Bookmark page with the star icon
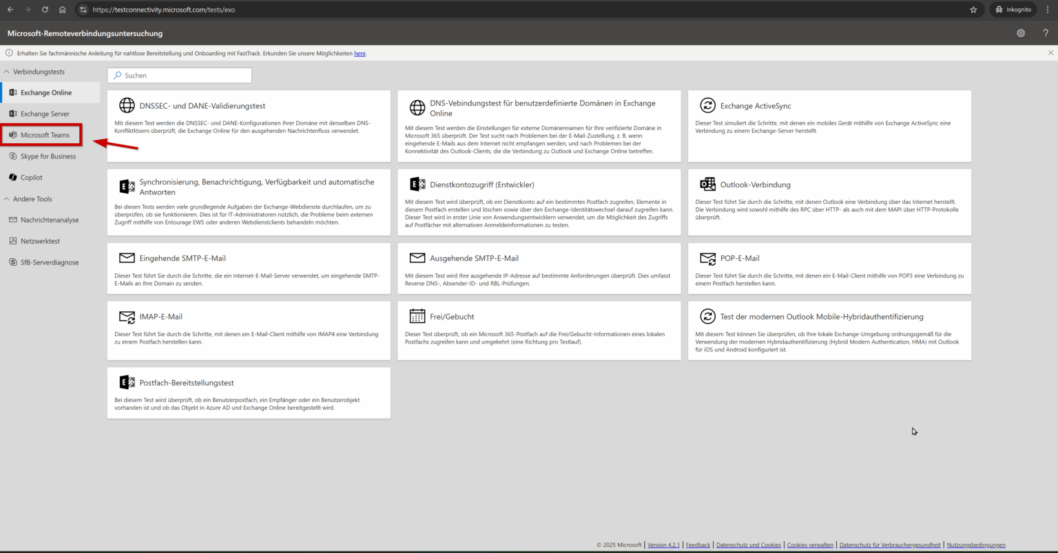This screenshot has height=553, width=1058. tap(973, 10)
